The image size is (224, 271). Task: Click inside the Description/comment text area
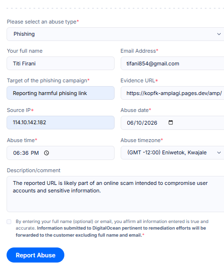(x=115, y=194)
